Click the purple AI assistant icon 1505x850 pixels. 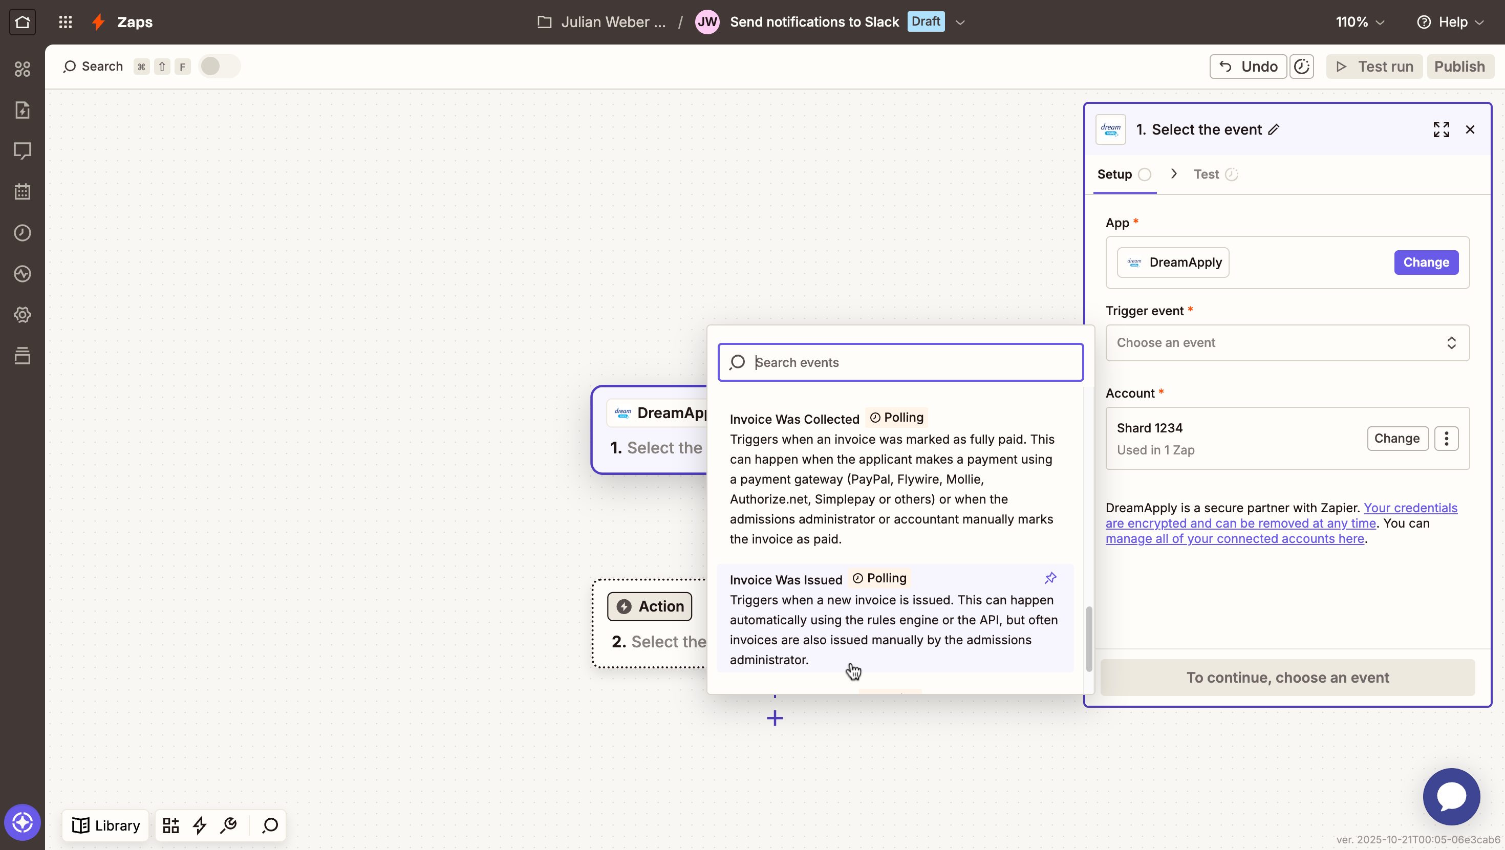pos(22,822)
